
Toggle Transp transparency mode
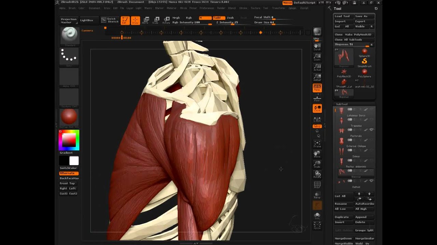(x=317, y=195)
